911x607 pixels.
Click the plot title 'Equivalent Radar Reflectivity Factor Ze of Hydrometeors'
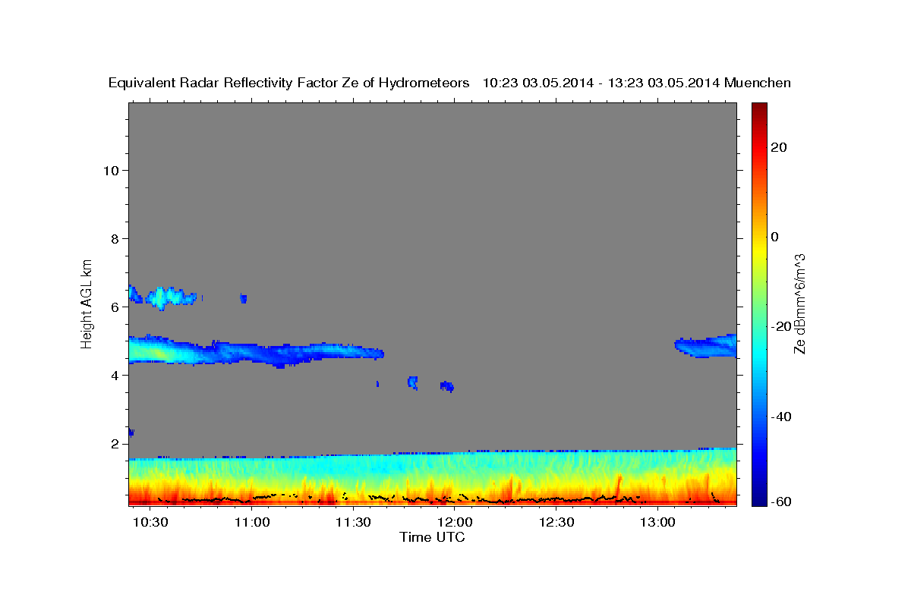[289, 83]
